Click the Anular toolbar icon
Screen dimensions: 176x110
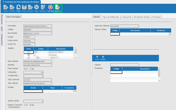(36, 8)
